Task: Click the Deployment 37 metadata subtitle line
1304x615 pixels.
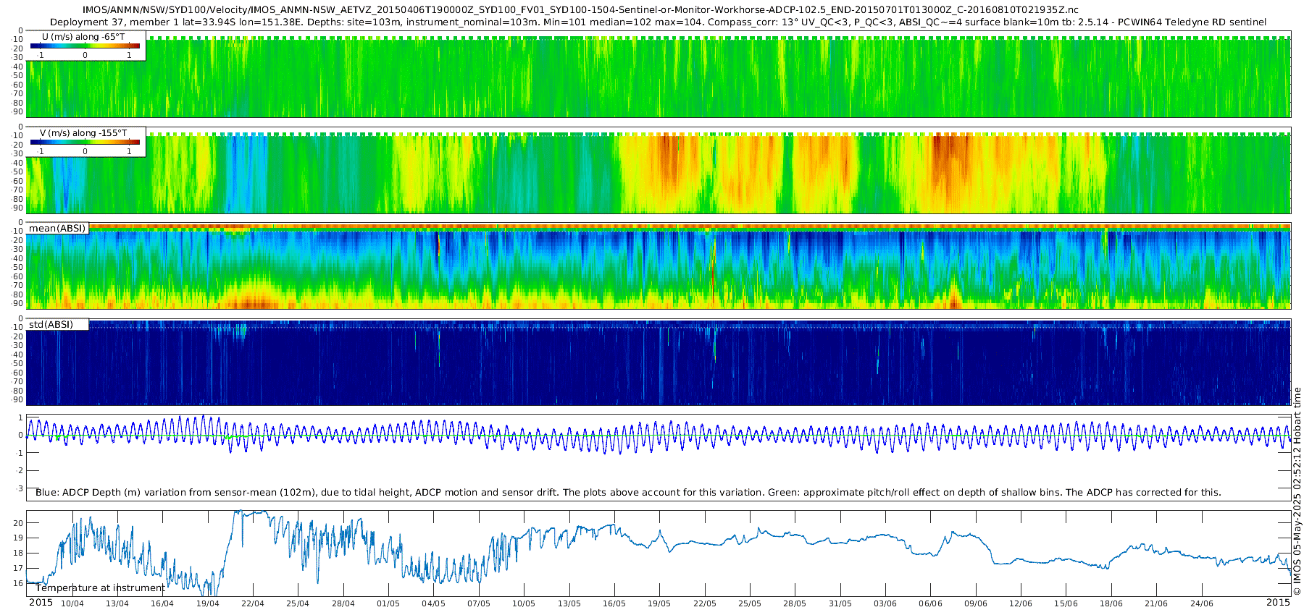Action: [658, 22]
